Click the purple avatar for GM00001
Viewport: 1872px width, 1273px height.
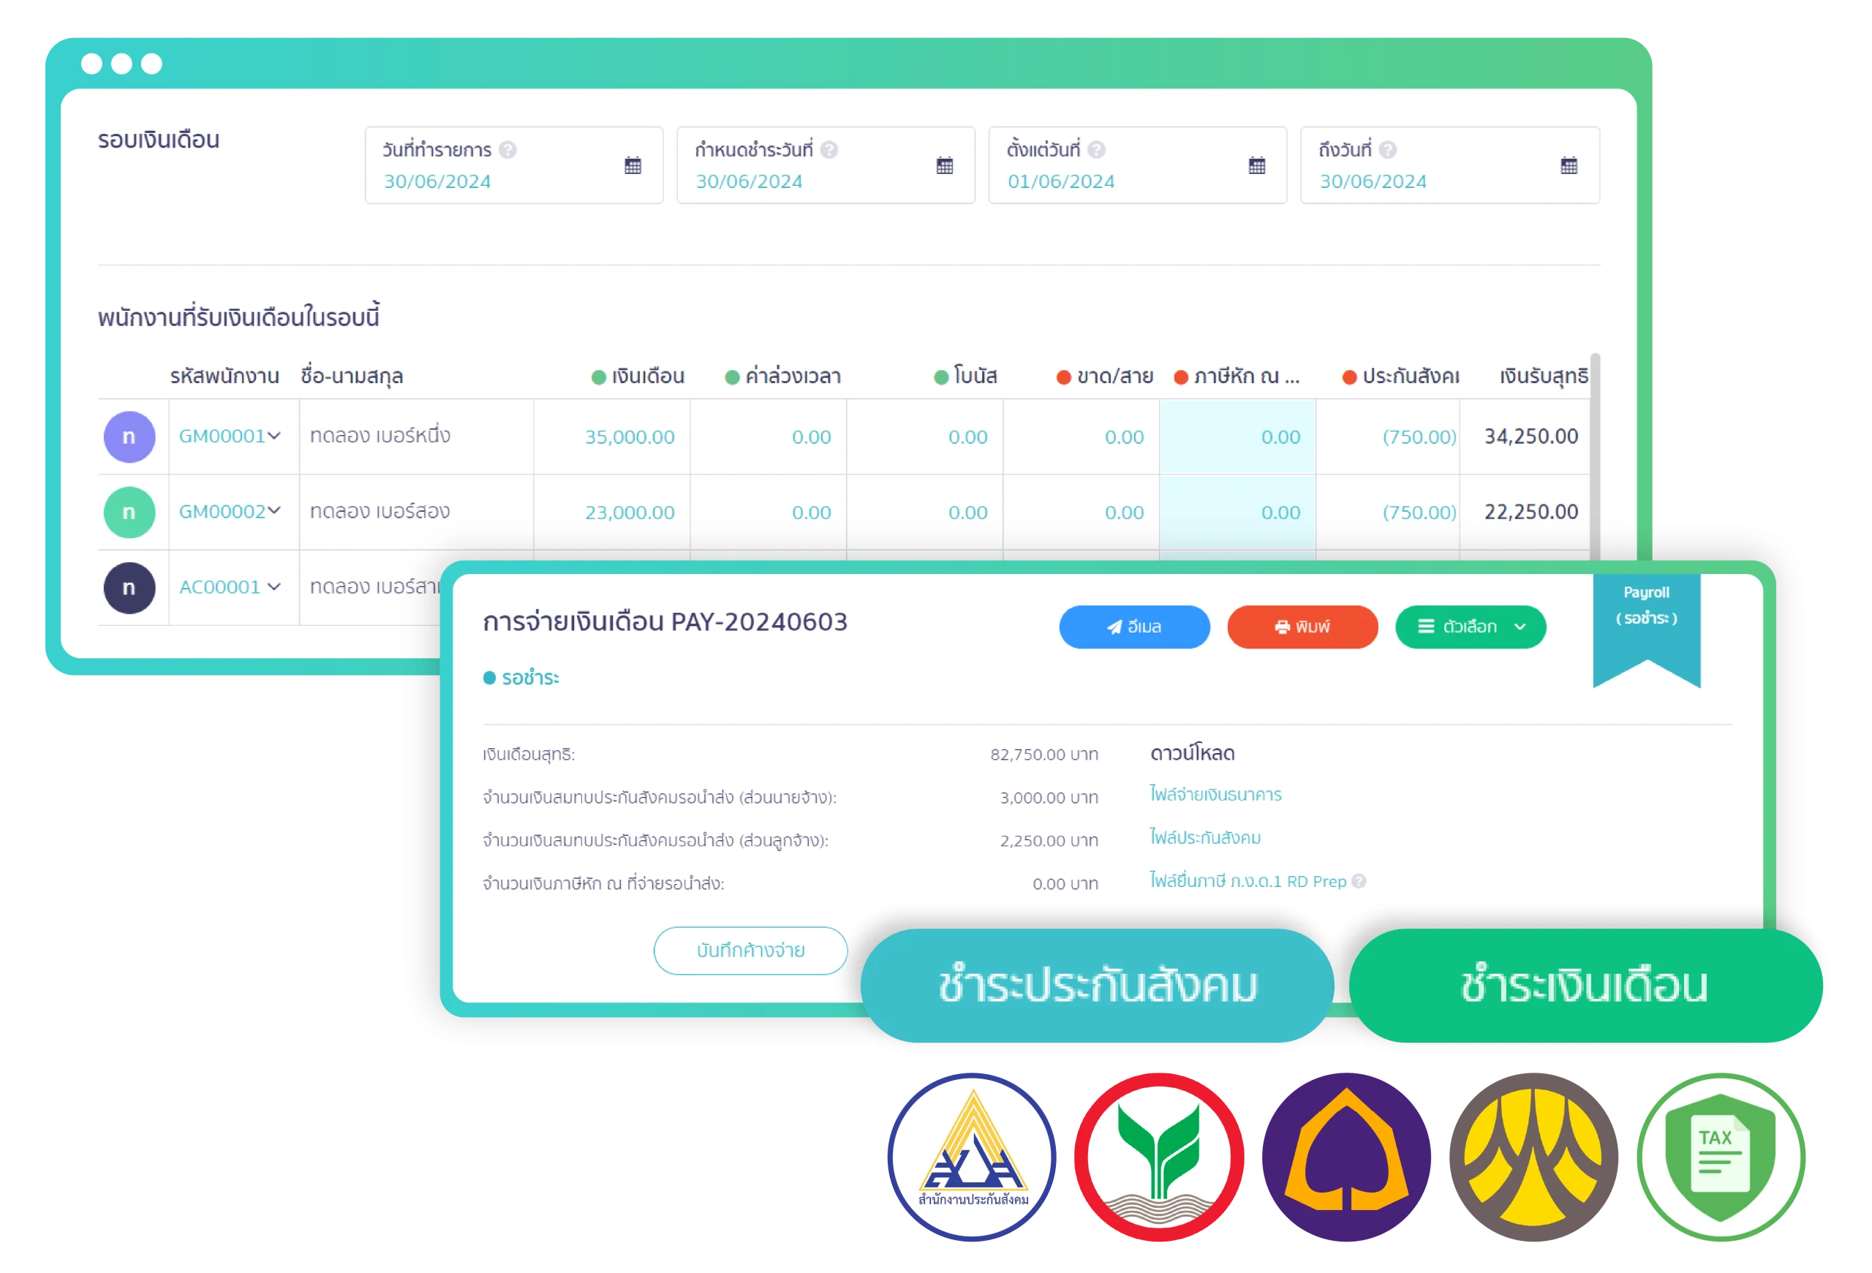tap(129, 437)
